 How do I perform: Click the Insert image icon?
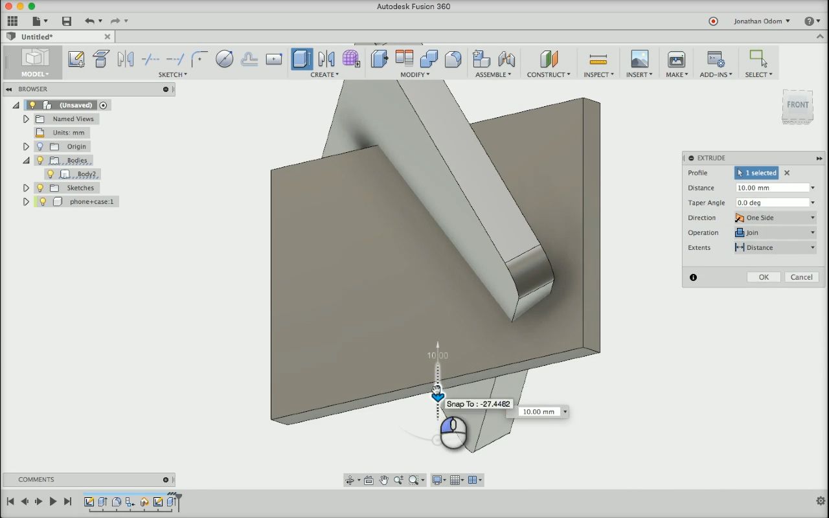click(x=639, y=59)
